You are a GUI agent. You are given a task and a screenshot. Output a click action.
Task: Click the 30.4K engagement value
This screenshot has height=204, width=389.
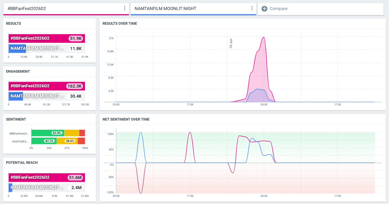point(76,96)
